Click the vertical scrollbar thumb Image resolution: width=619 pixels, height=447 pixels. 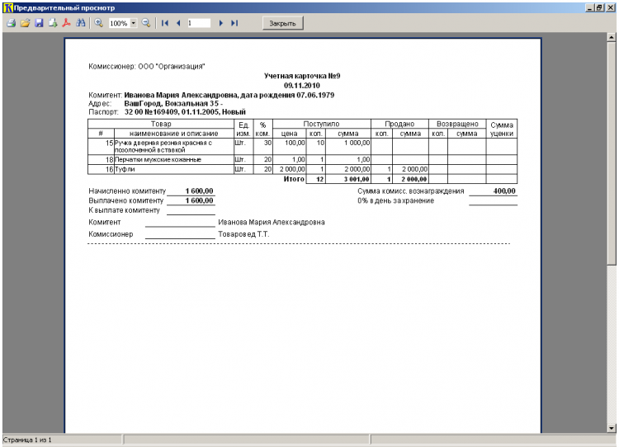click(612, 153)
